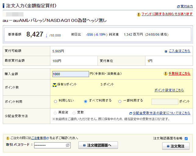
Task: Select the 一部利用する radio button
Action: click(120, 101)
